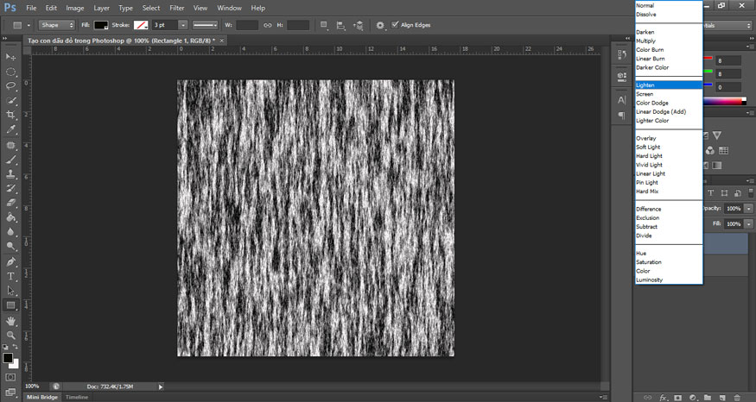This screenshot has height=402, width=756.
Task: Select the History Brush tool
Action: click(x=10, y=189)
